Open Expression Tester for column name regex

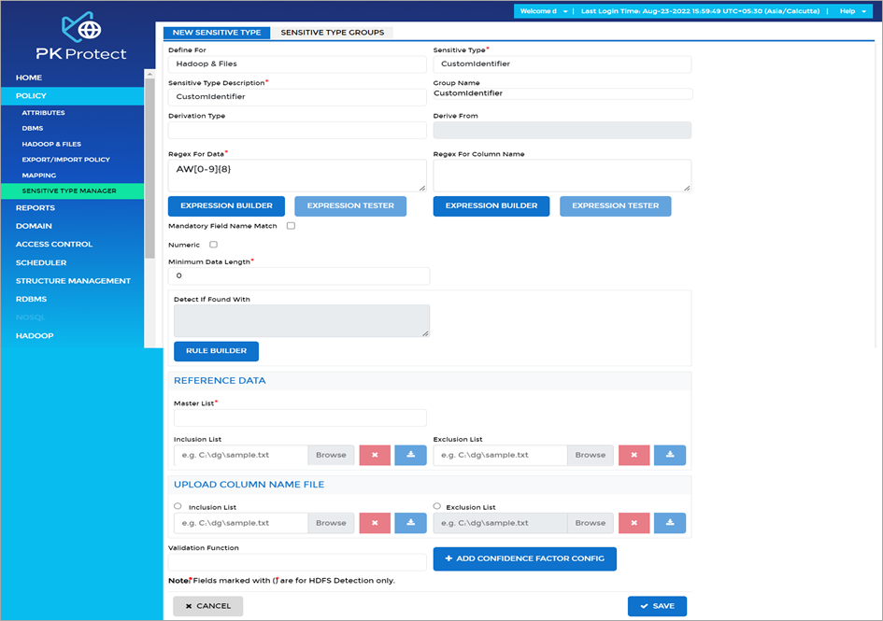(x=616, y=206)
